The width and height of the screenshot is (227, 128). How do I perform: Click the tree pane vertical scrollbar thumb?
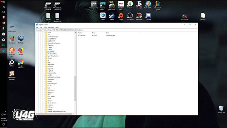click(75, 88)
